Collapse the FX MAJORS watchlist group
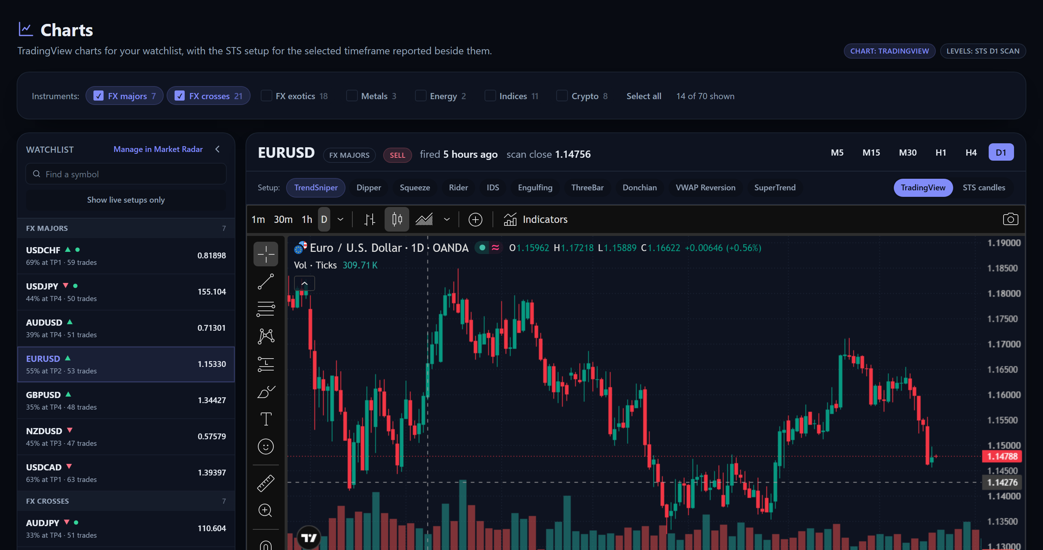The height and width of the screenshot is (550, 1043). pyautogui.click(x=126, y=228)
